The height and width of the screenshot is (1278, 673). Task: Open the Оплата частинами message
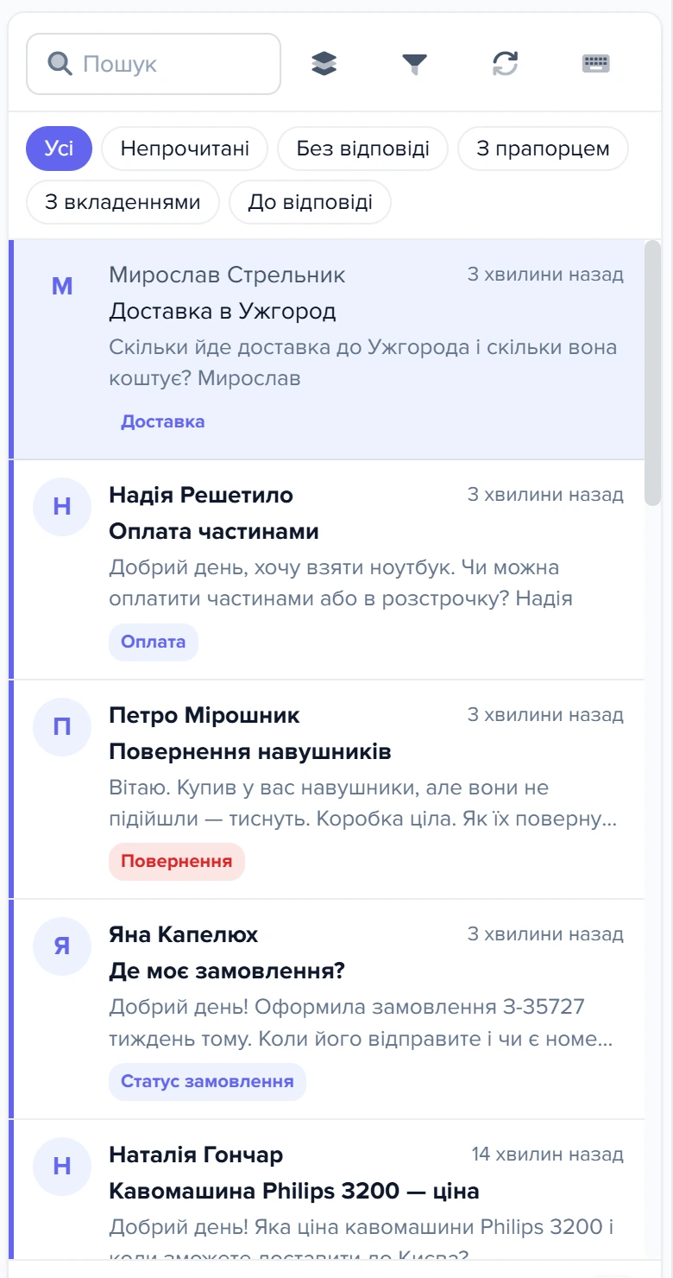pos(327,569)
